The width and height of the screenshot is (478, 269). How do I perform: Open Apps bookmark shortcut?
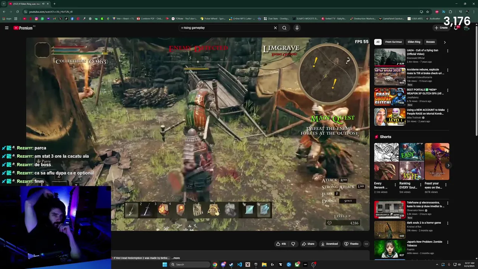[x=7, y=19]
